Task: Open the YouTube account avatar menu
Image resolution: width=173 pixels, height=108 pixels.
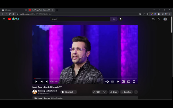Action: pyautogui.click(x=165, y=19)
